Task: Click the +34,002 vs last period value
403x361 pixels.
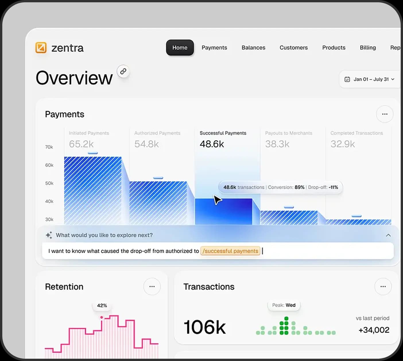Action: (374, 330)
